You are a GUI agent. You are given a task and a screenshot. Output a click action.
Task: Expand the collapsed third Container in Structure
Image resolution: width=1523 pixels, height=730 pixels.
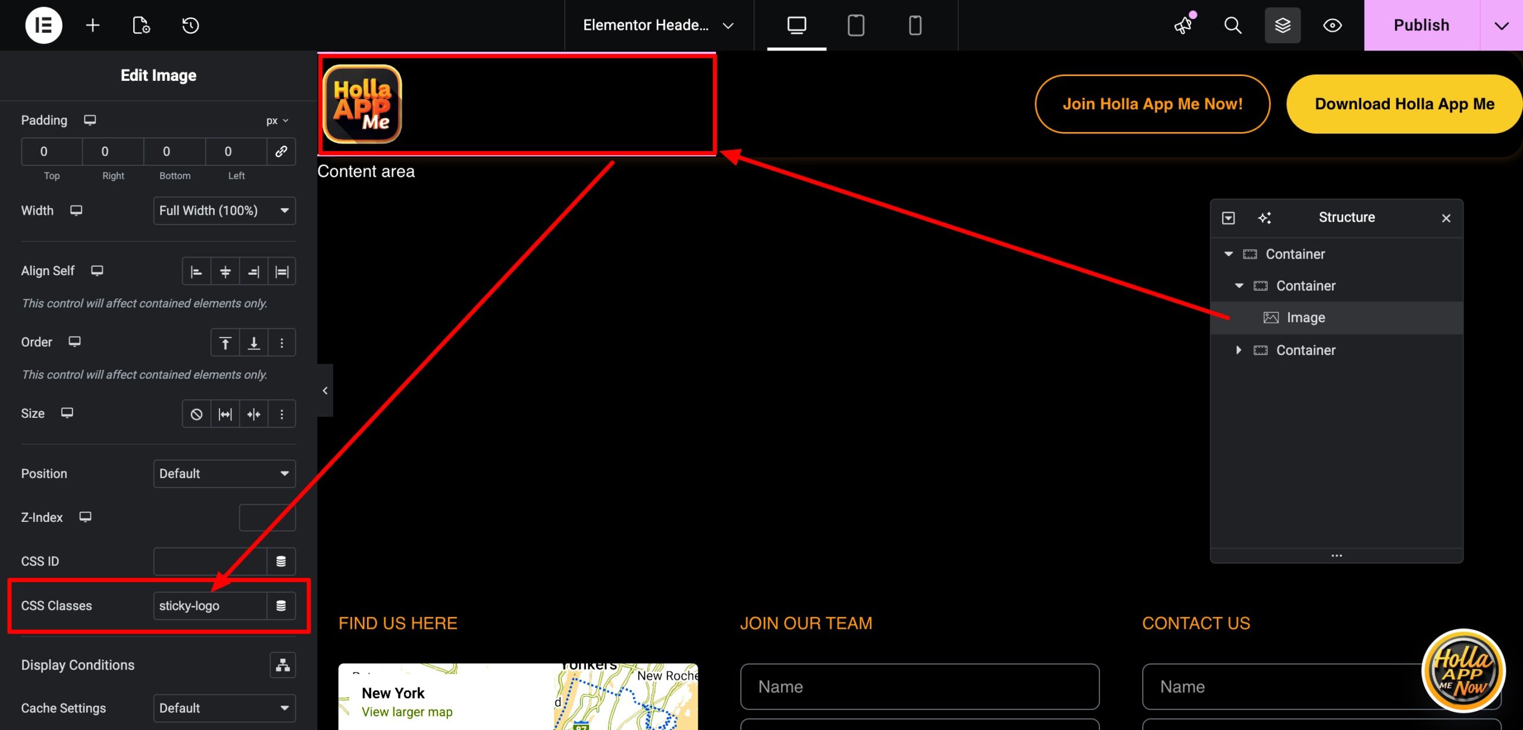[x=1239, y=350]
